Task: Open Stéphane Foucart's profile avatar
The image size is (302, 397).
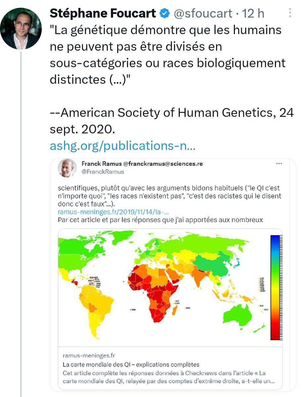Action: (x=21, y=29)
